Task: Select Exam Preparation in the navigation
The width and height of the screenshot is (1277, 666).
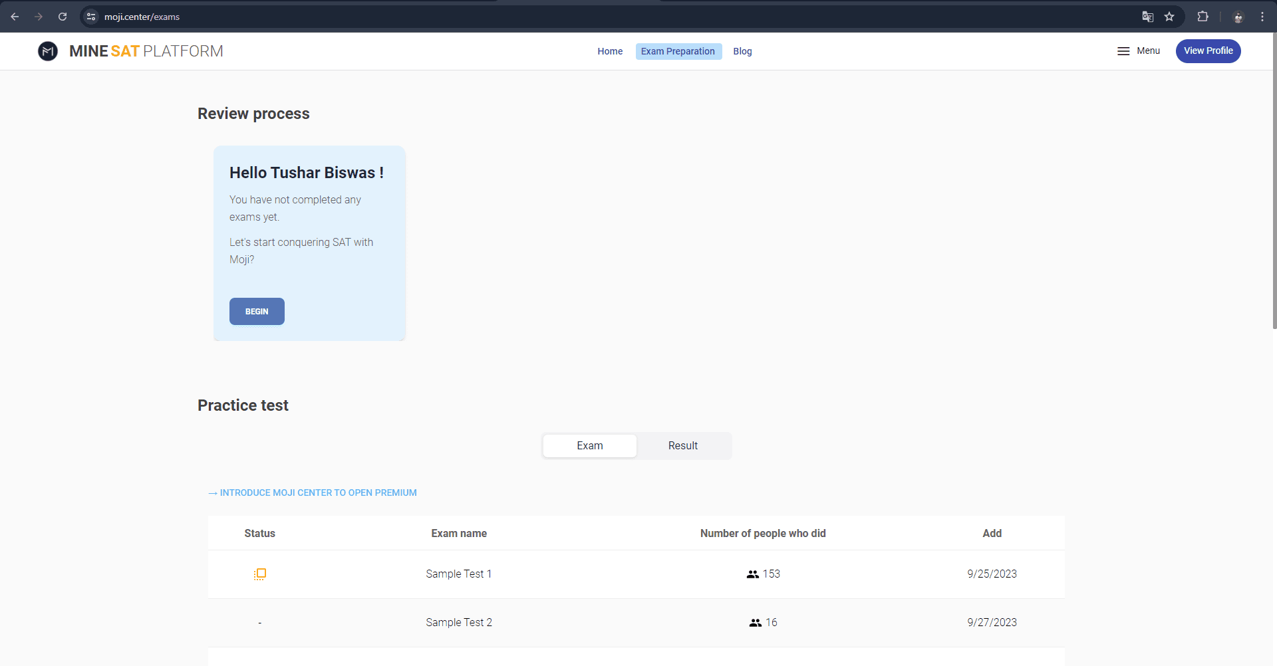Action: [x=678, y=51]
